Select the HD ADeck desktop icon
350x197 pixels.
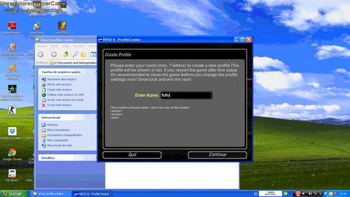[x=12, y=176]
